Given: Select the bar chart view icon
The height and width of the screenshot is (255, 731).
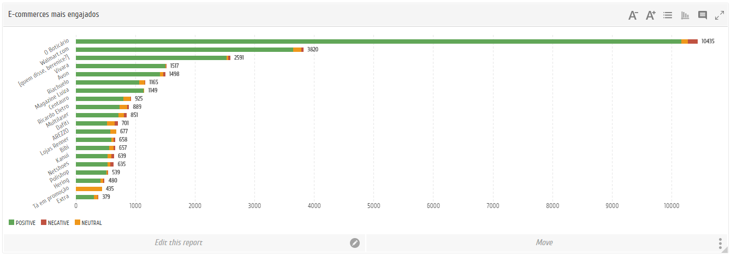Looking at the screenshot, I should click(x=685, y=15).
